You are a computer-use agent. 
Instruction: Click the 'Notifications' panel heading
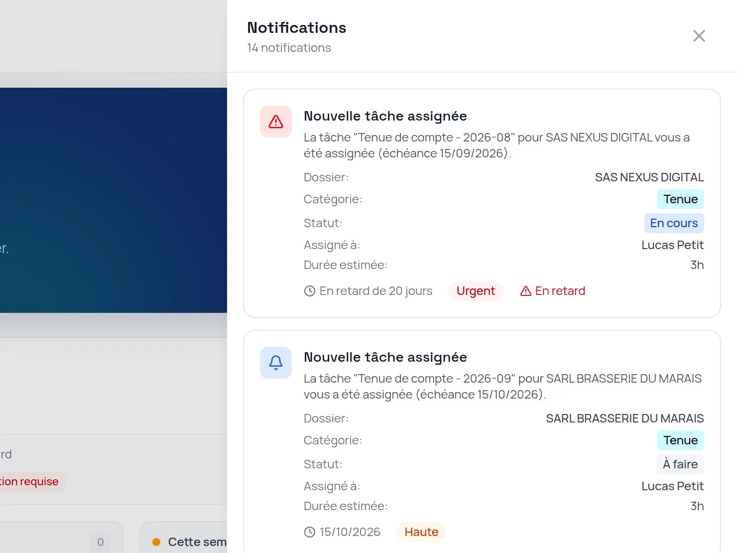297,27
